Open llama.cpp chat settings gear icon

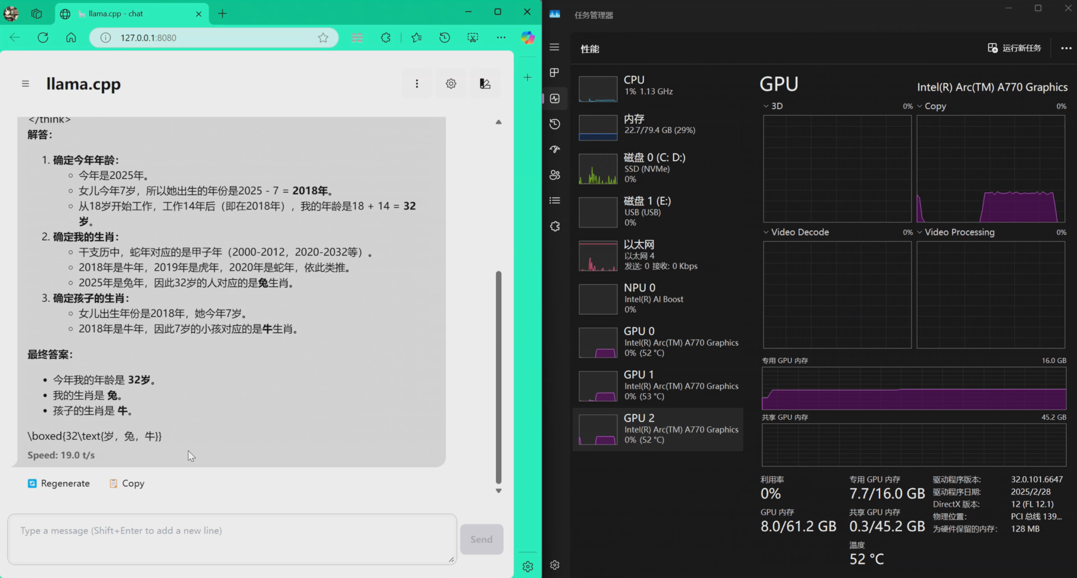pos(450,83)
